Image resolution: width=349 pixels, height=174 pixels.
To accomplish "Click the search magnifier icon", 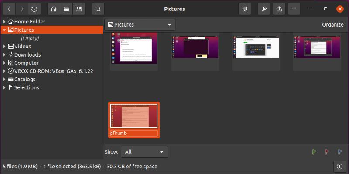I will point(98,9).
